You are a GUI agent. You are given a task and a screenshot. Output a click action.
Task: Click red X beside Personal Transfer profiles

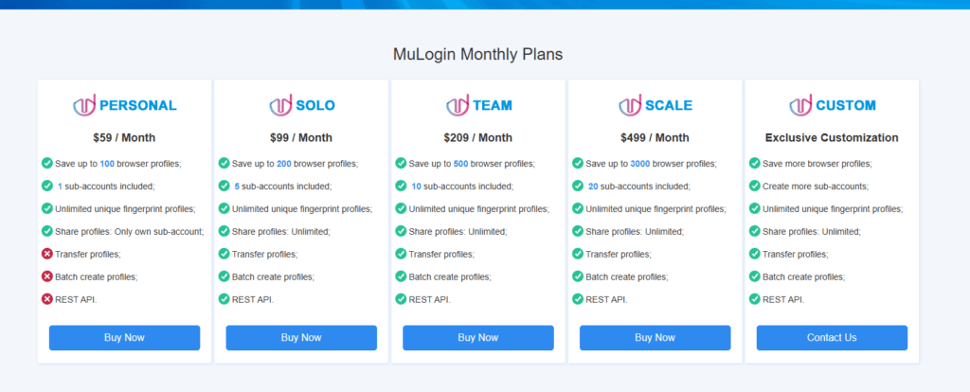47,254
